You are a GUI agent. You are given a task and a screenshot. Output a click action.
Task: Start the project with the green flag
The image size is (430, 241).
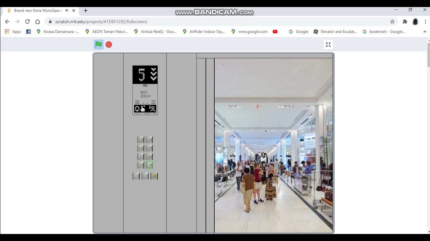click(98, 45)
